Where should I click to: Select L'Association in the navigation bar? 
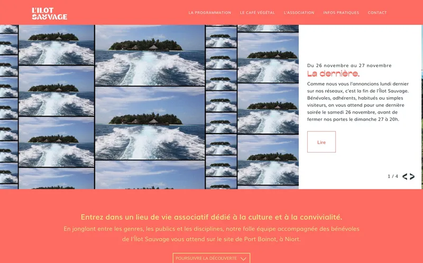pyautogui.click(x=299, y=13)
